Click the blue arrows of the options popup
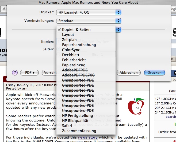 tap(118, 30)
